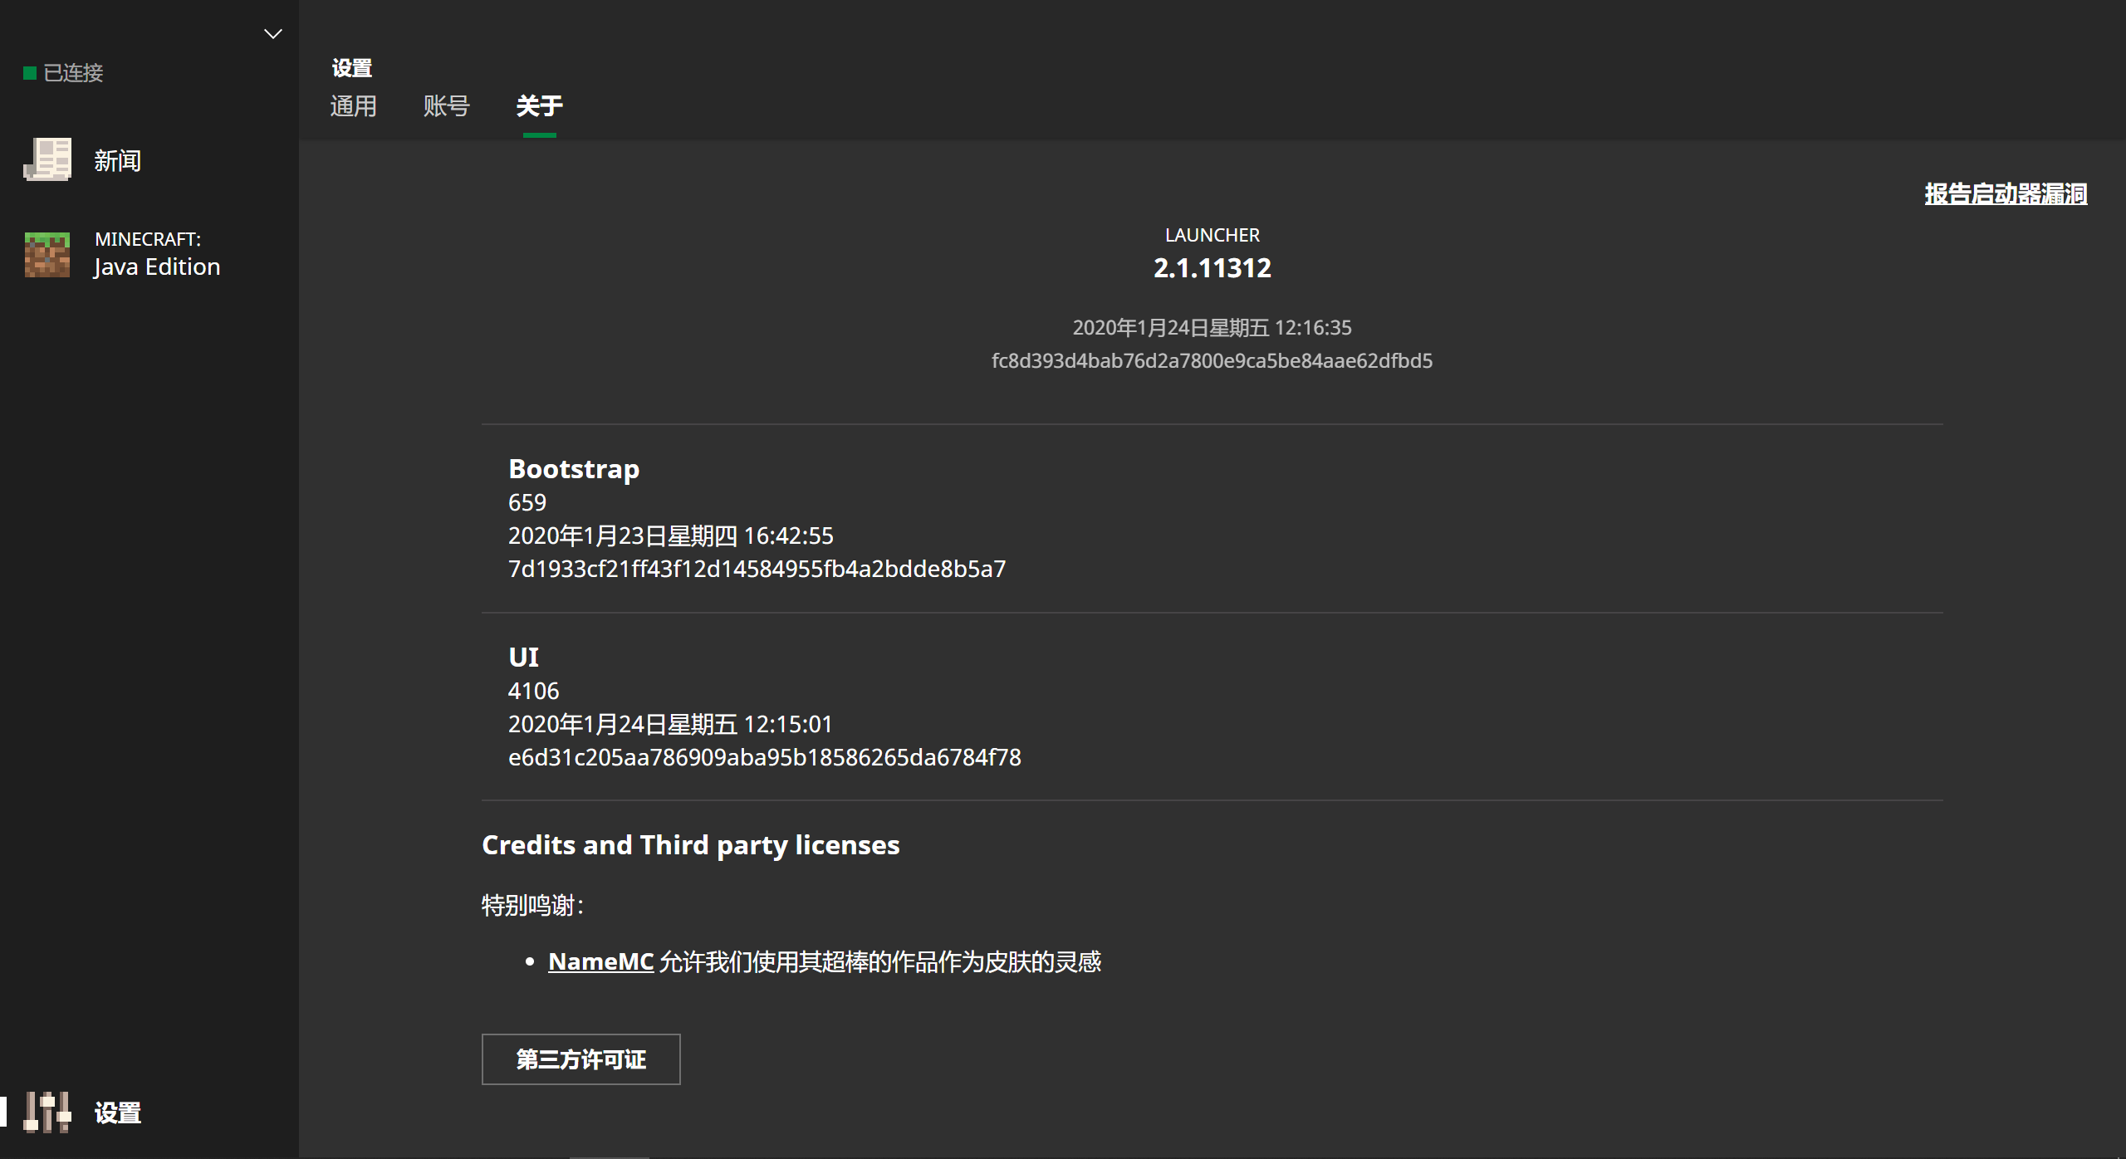Click Bootstrap date 2020年1月23日星期四 16:42:55

point(671,535)
